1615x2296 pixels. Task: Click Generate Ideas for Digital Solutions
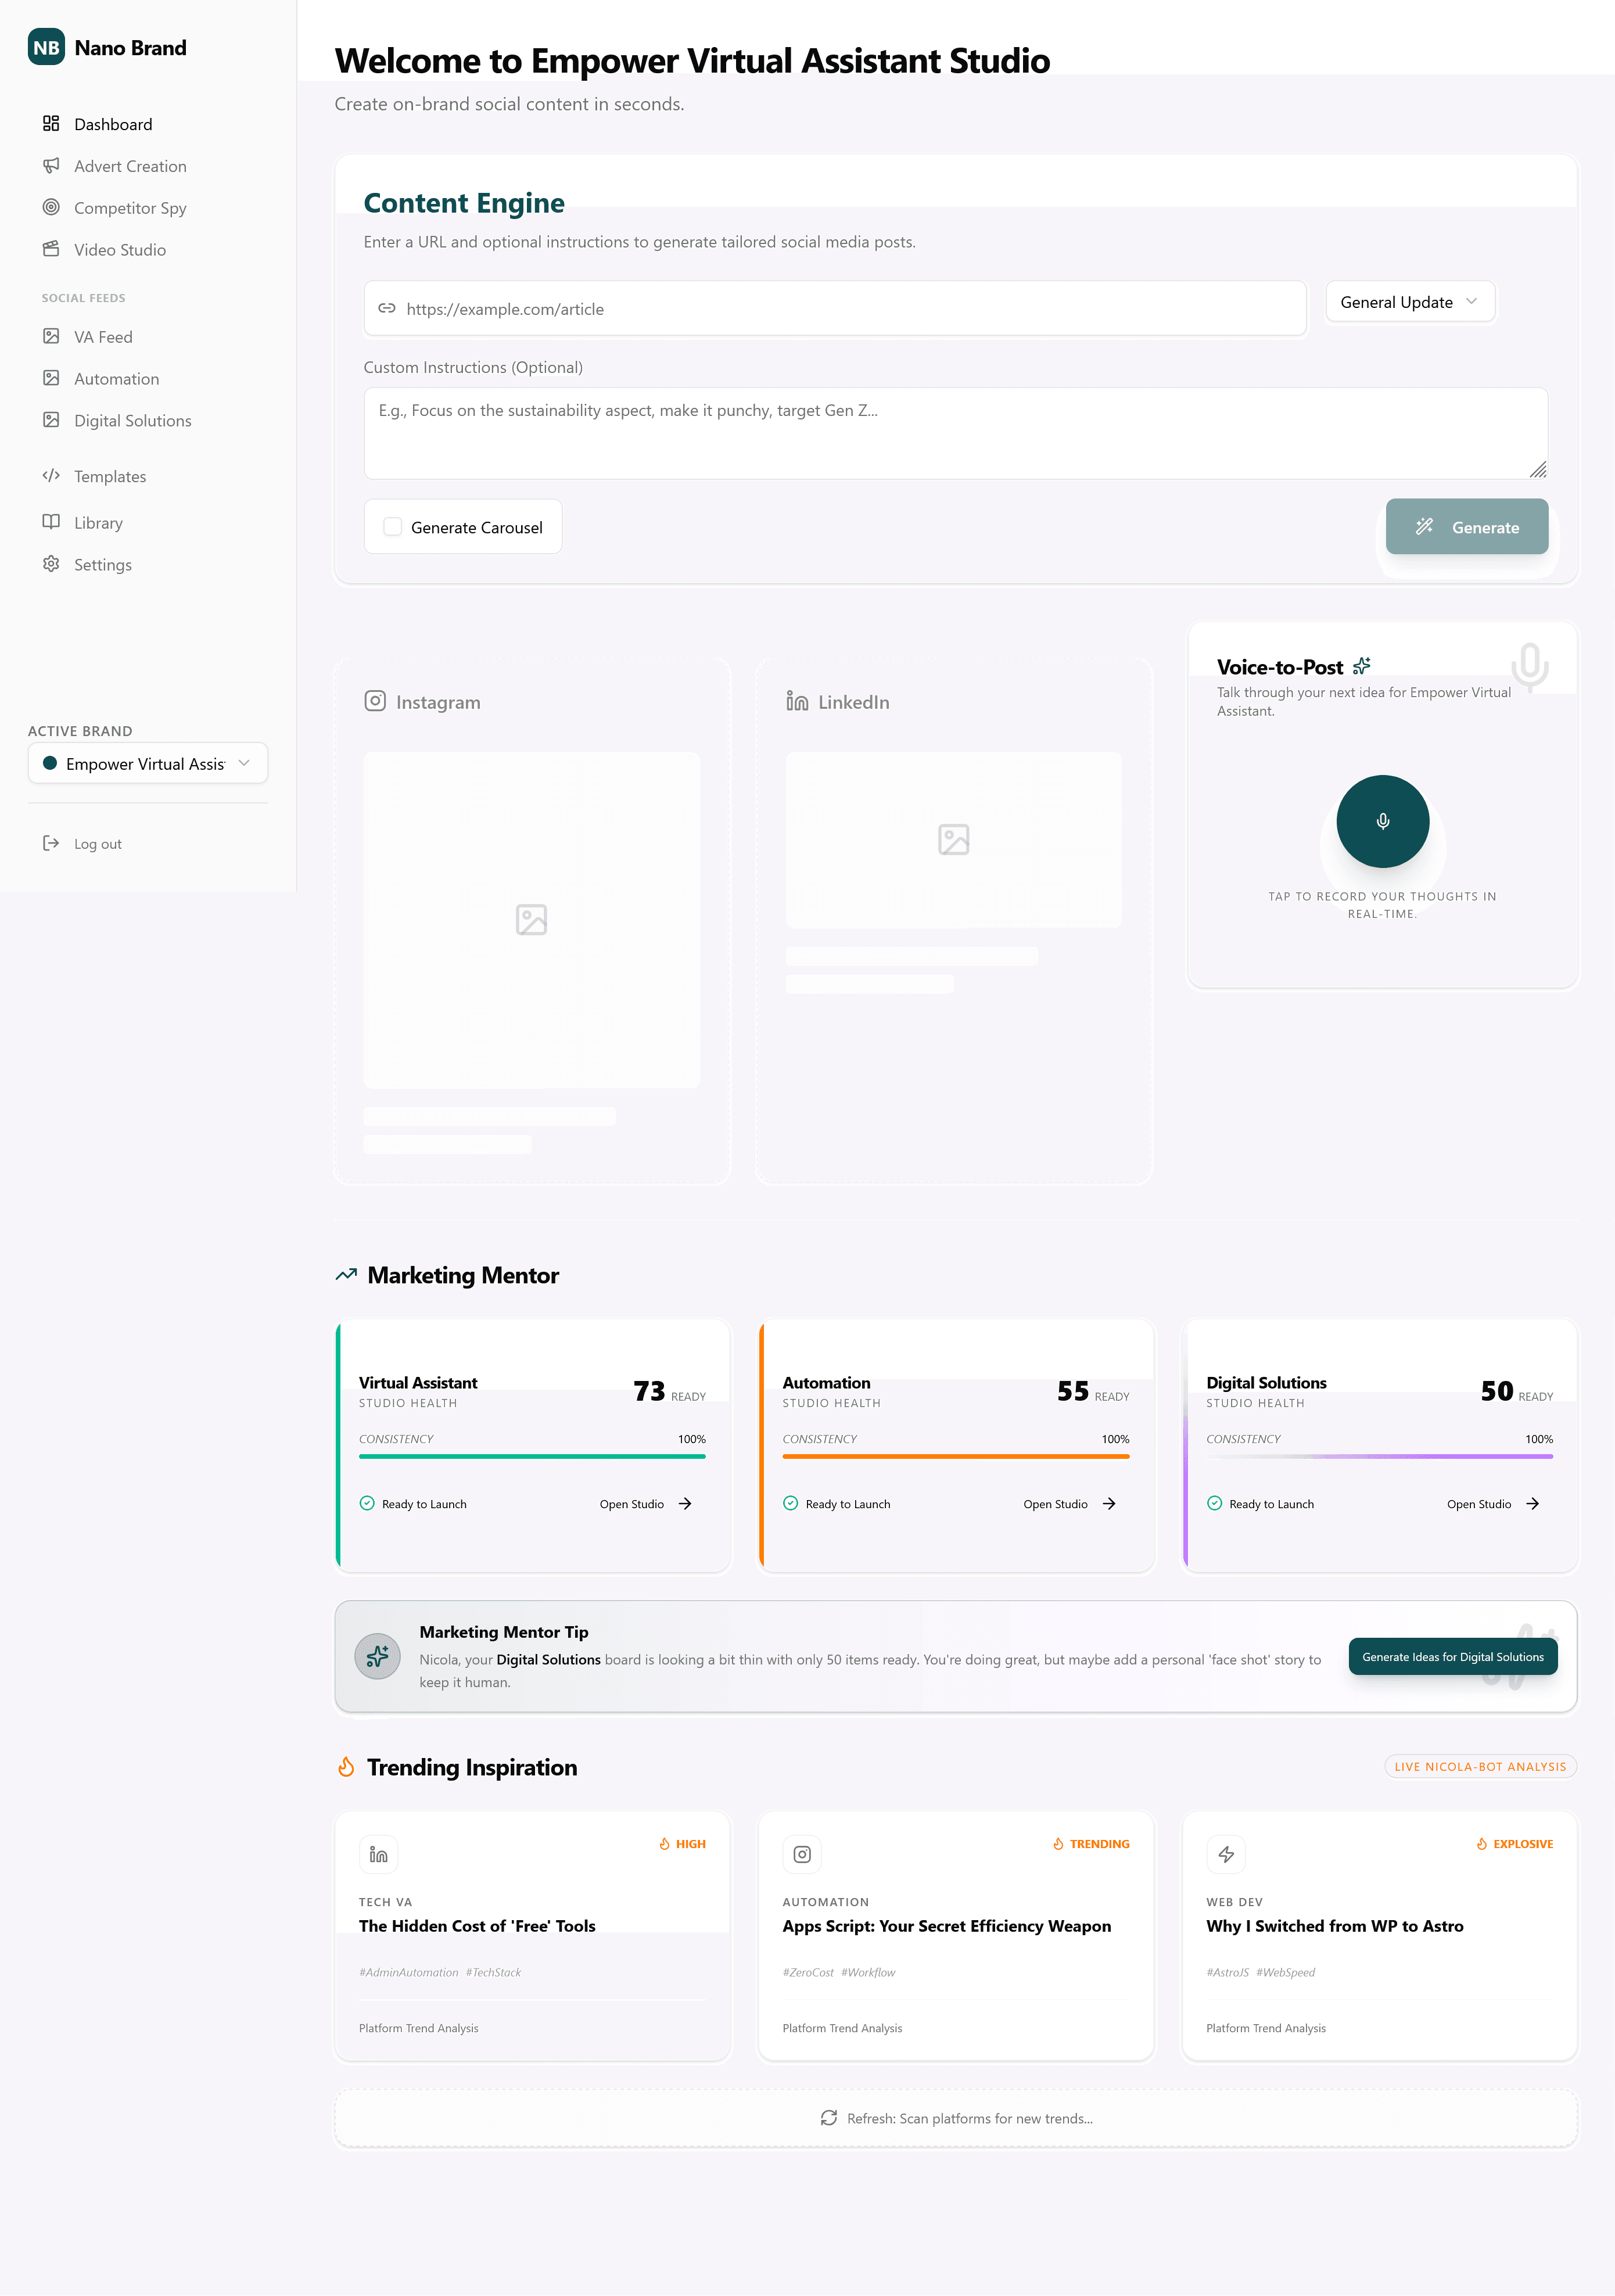tap(1452, 1657)
